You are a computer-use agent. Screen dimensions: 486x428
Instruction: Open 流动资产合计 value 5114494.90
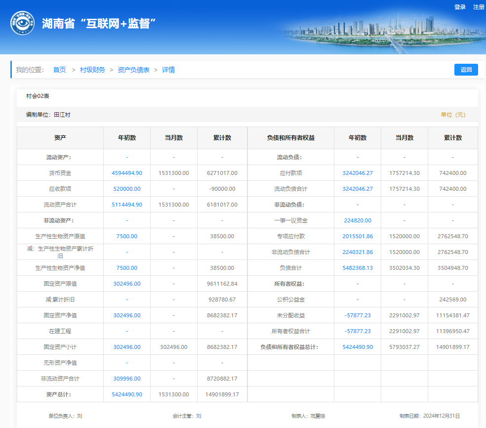coord(127,205)
